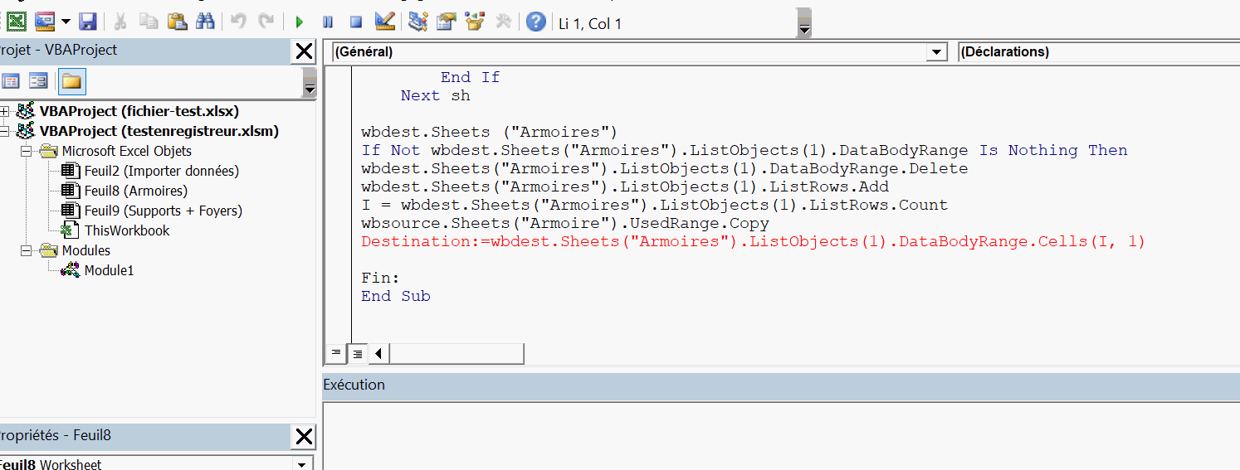
Task: Click the DataBodyRange.Delete code line
Action: tap(665, 169)
